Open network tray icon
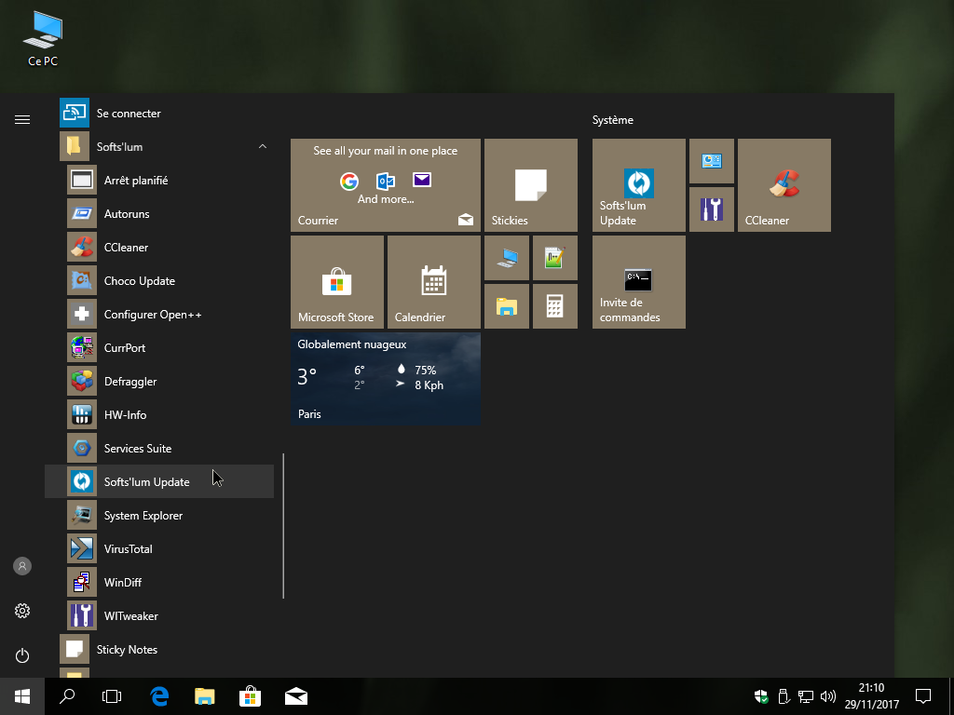 [x=806, y=696]
